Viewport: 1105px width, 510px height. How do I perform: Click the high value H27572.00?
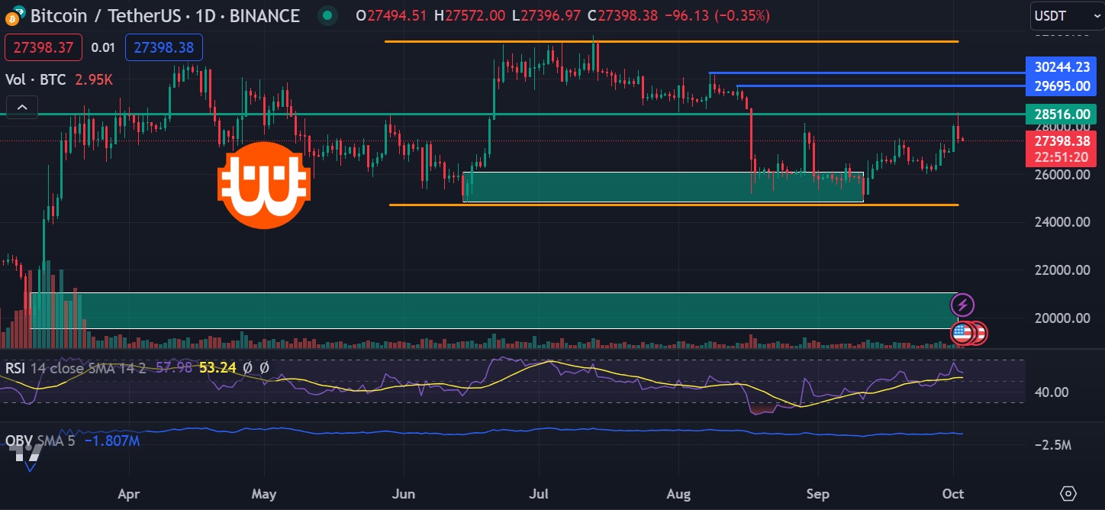pos(470,15)
